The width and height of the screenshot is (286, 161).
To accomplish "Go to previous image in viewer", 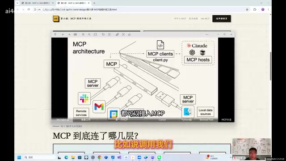I will point(63,34).
